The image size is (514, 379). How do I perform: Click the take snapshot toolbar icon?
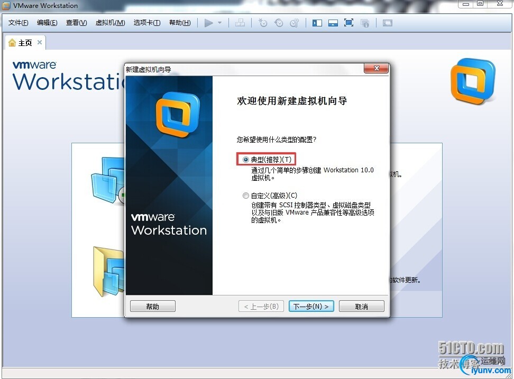(263, 23)
